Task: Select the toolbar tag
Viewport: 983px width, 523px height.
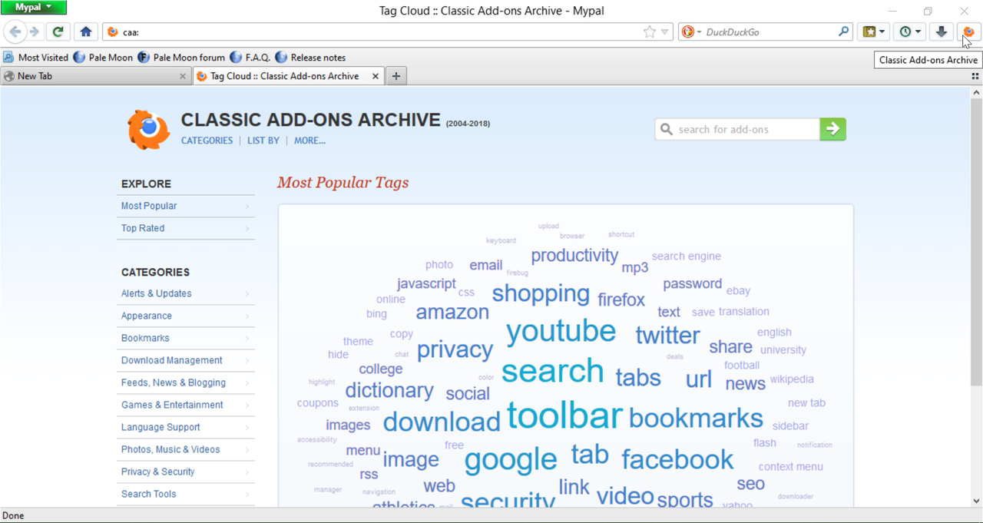Action: [x=564, y=415]
